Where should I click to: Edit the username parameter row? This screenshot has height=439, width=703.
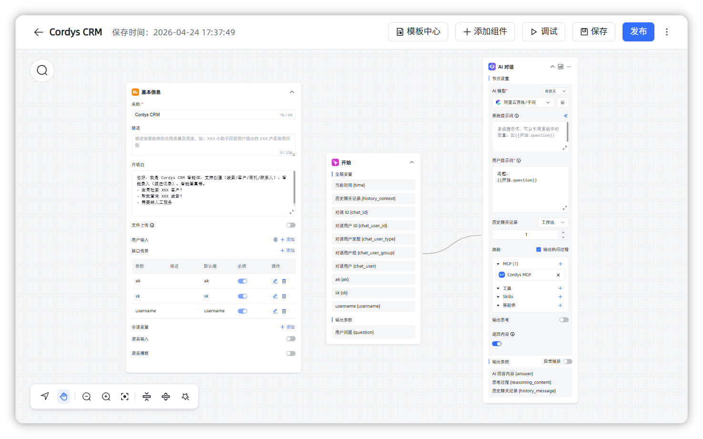click(x=275, y=311)
